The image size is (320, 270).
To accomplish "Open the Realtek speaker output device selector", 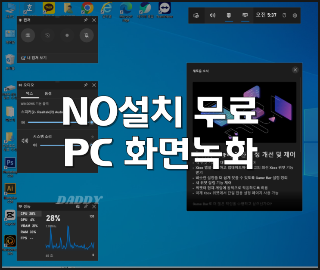I will click(x=42, y=112).
